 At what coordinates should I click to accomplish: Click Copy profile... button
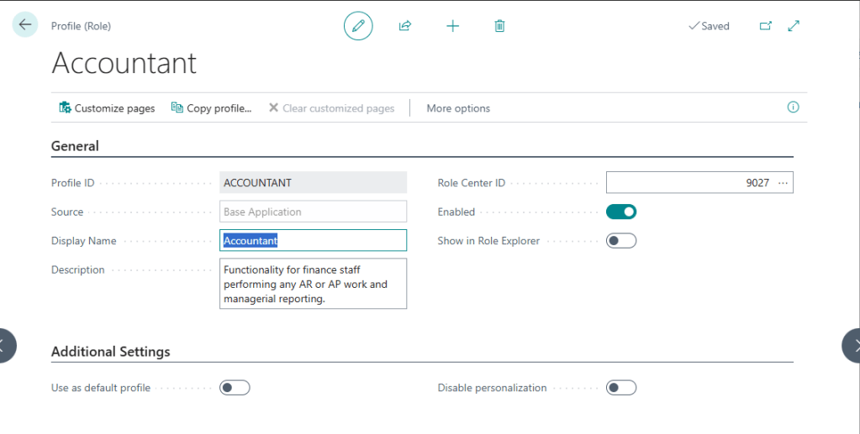pos(211,108)
